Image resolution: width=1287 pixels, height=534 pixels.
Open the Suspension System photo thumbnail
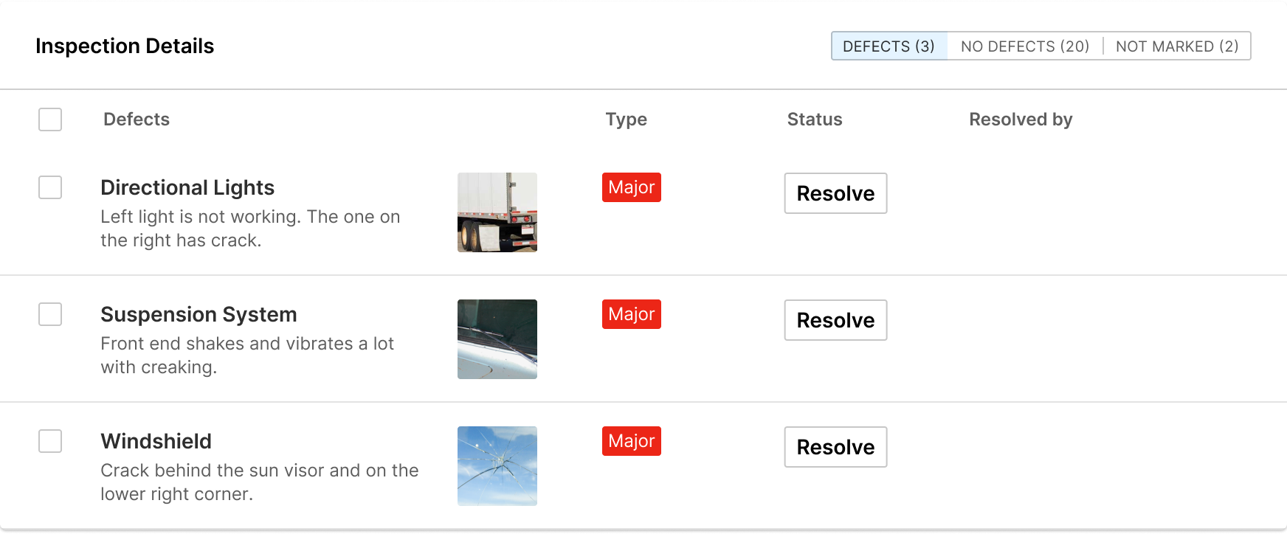click(497, 339)
